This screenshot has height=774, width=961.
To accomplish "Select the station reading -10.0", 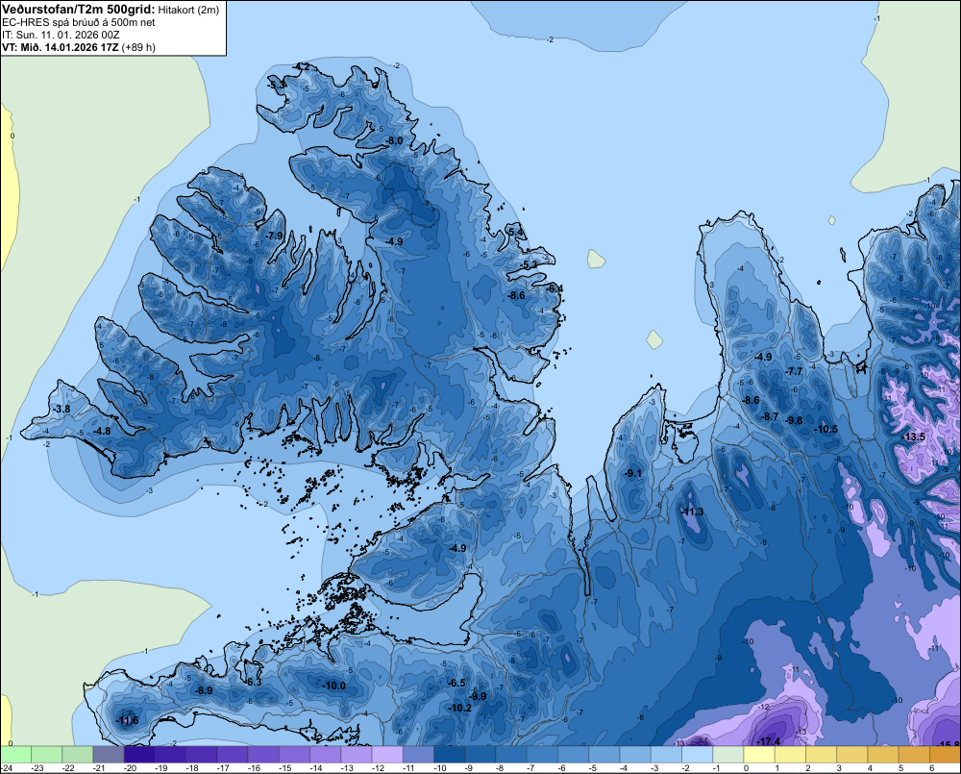I will 334,686.
